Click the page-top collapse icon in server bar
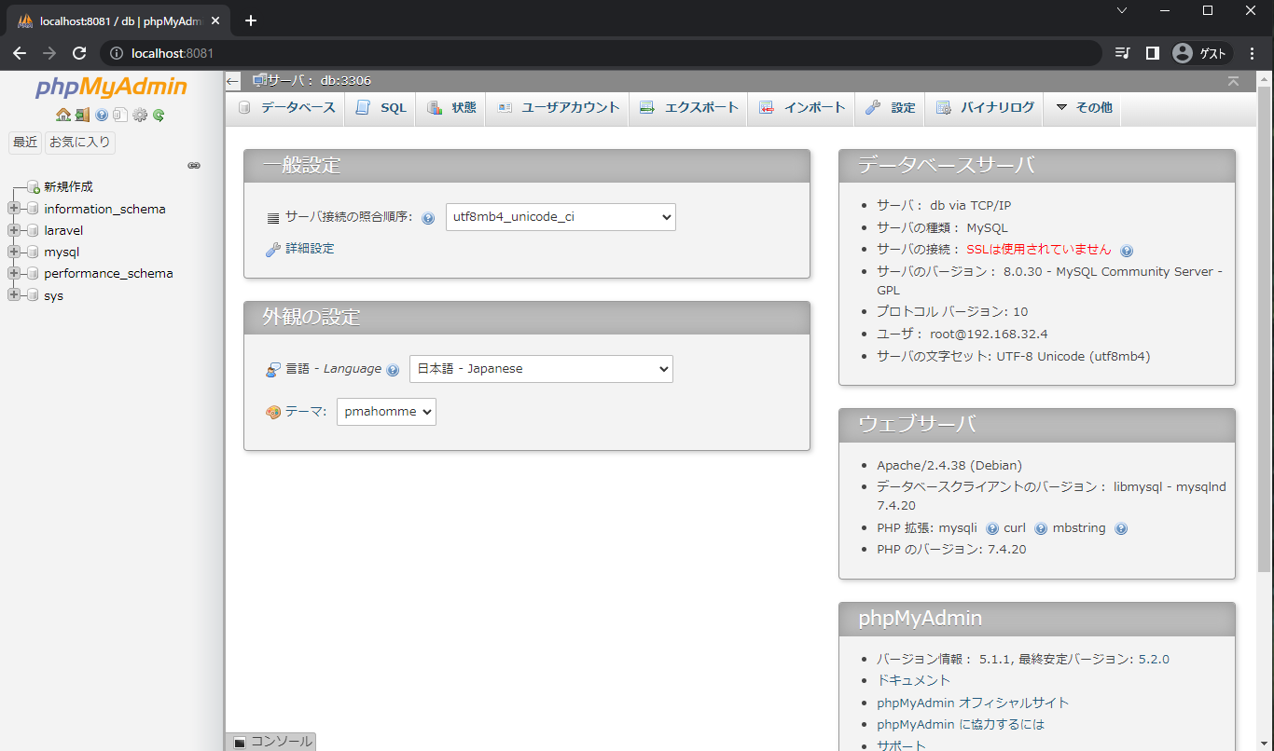 1234,81
